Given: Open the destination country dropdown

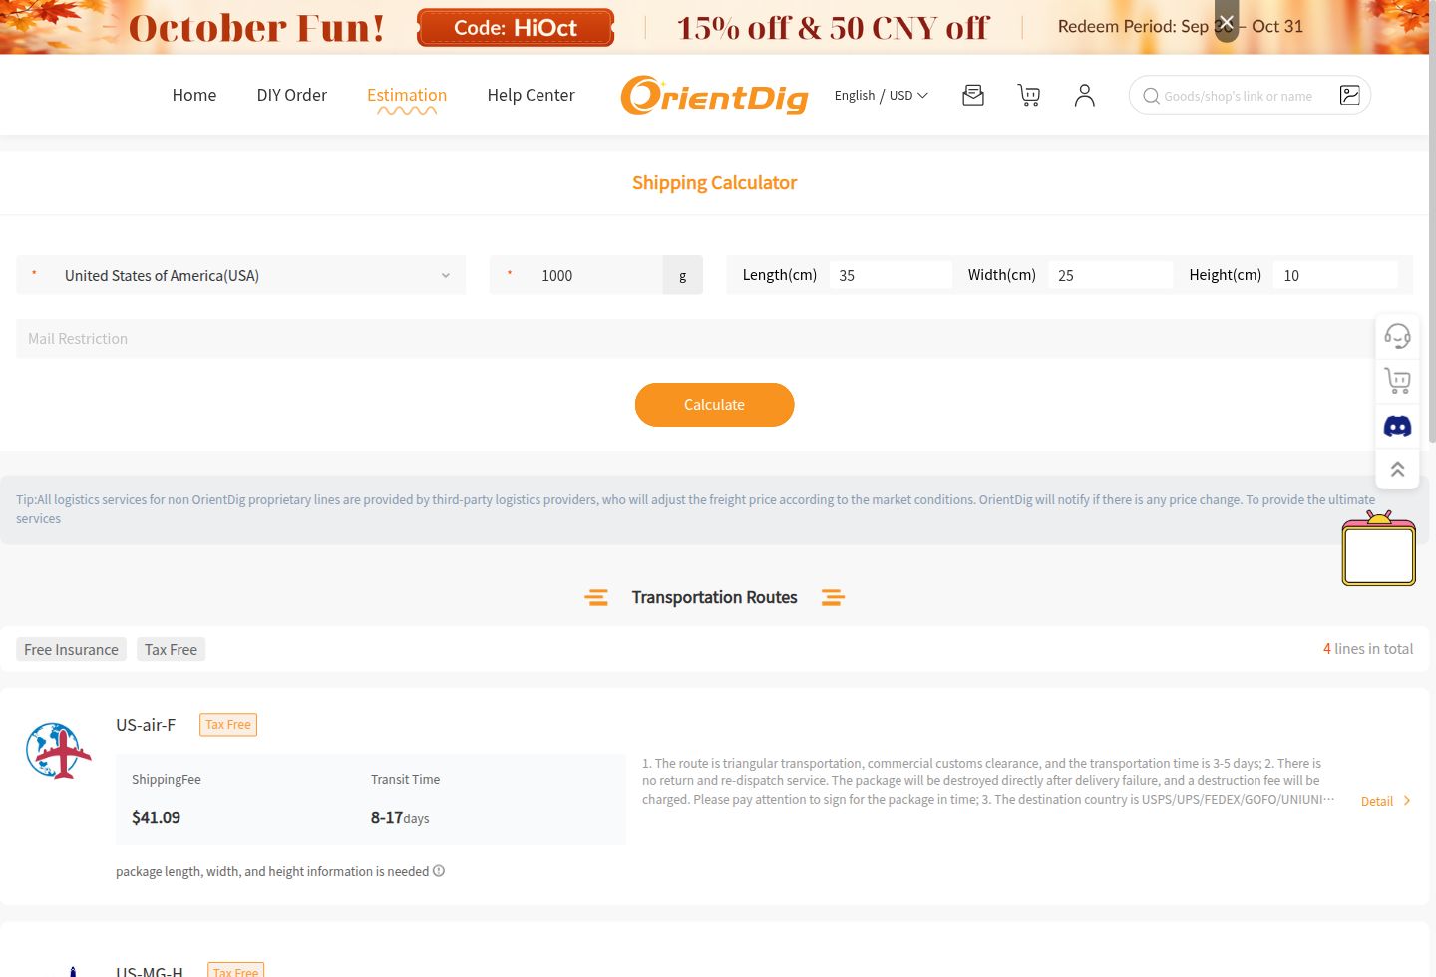Looking at the screenshot, I should point(241,275).
